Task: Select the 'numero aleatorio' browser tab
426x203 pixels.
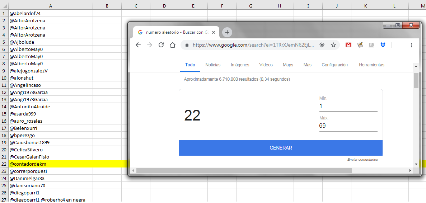Action: [176, 32]
